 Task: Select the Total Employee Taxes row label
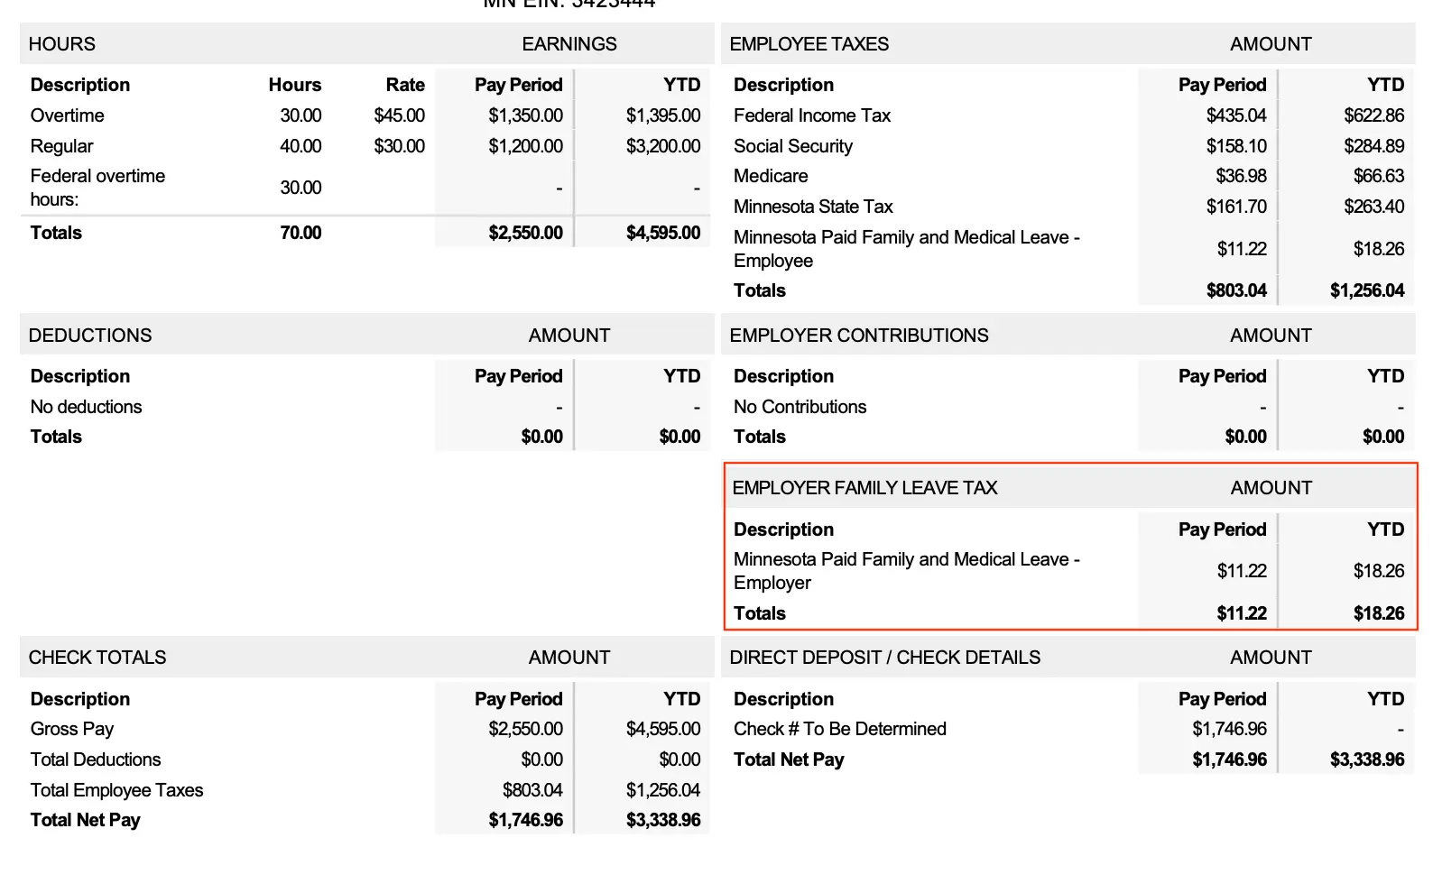point(116,790)
